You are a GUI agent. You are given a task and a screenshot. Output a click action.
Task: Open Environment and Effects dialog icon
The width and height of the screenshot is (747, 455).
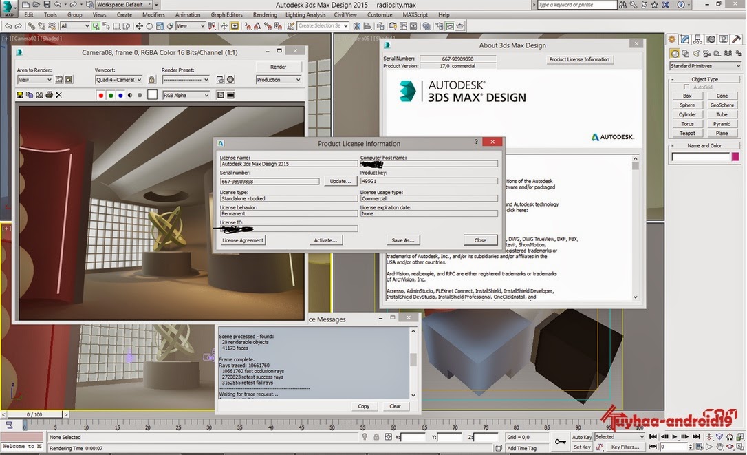coord(230,80)
